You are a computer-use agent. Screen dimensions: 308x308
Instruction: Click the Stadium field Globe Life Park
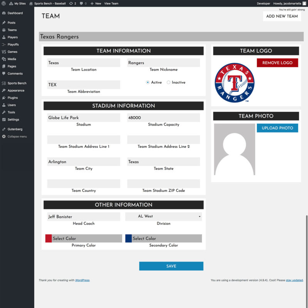[84, 118]
